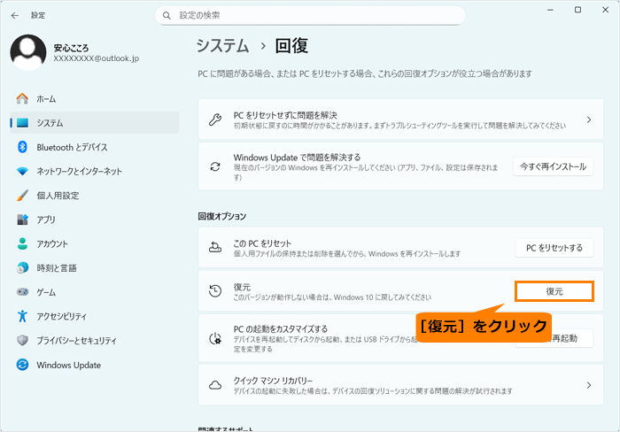Click the システム breadcrumb link
The image size is (620, 432).
tap(222, 45)
